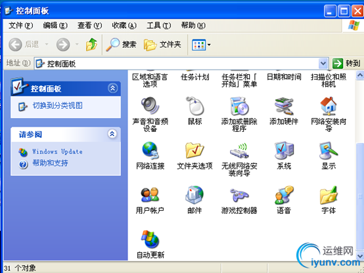This screenshot has height=273, width=364.
Task: Open the 系统 computer icon
Action: (284, 150)
